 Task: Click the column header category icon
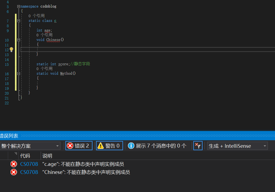click(x=16, y=153)
